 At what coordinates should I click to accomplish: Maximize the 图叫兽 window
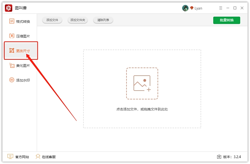click(x=235, y=8)
